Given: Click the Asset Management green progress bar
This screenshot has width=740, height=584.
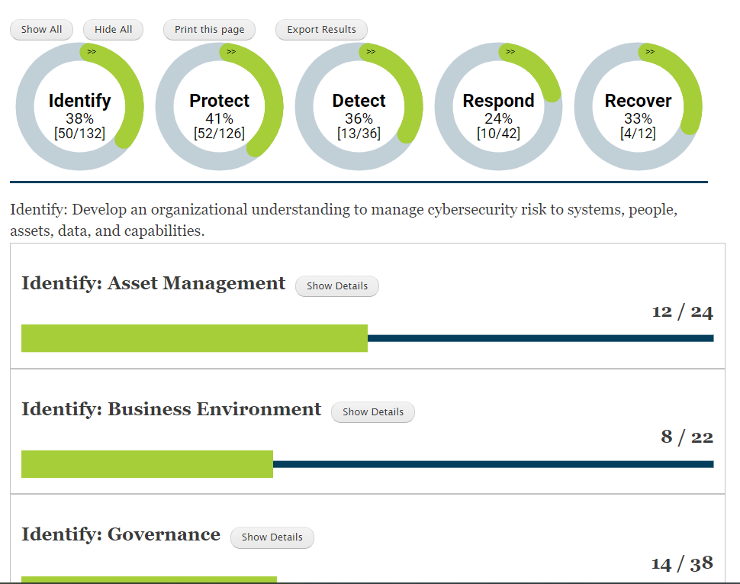Looking at the screenshot, I should [194, 338].
